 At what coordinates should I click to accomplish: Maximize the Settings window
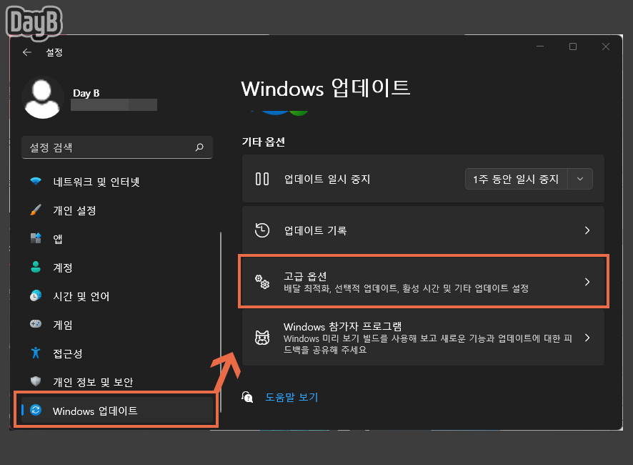(573, 46)
